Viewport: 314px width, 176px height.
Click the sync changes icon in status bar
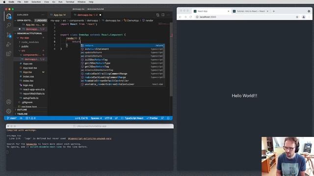21,118
